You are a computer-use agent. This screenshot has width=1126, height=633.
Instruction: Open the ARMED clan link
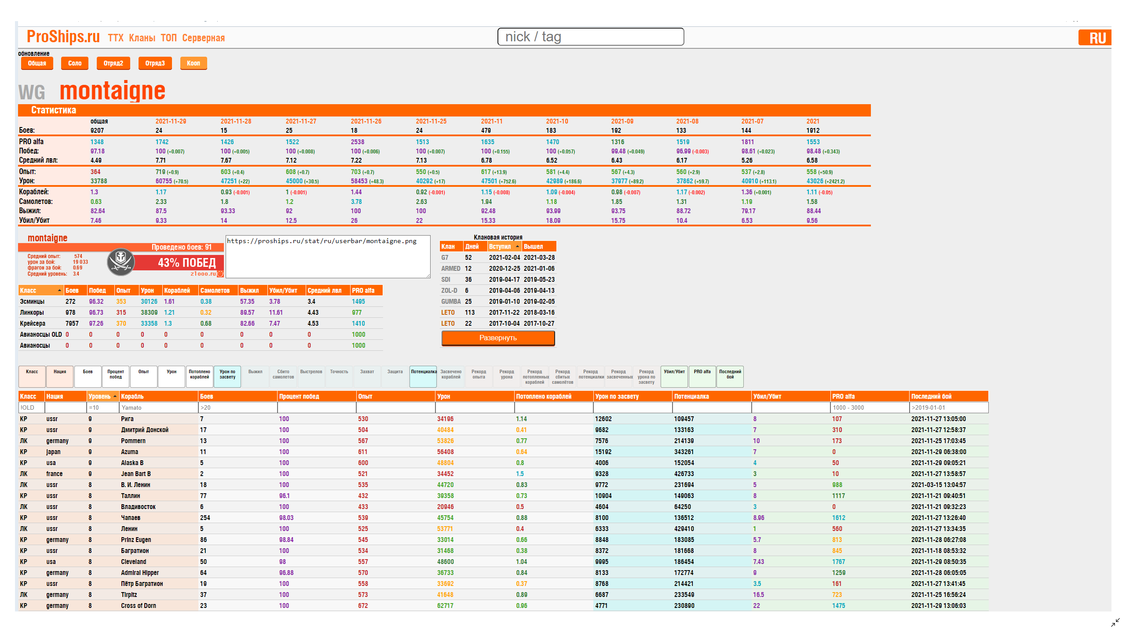click(451, 269)
